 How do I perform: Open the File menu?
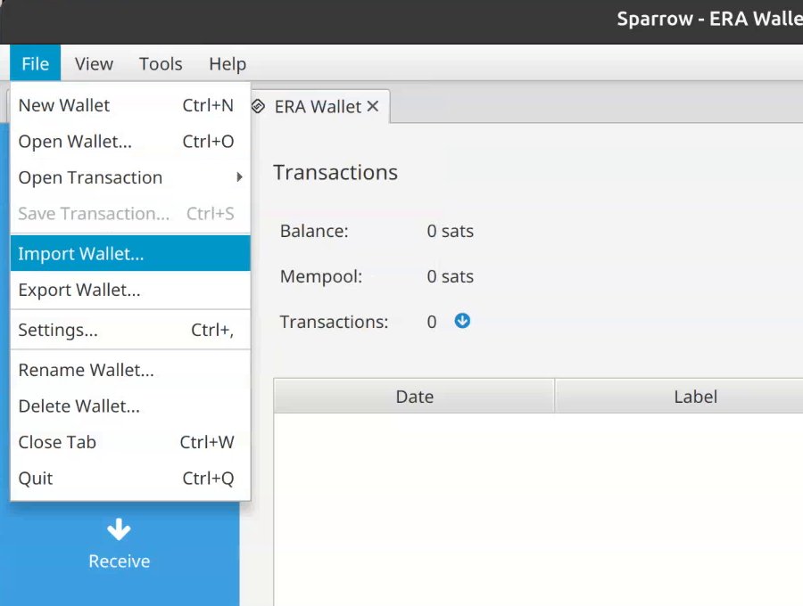36,63
